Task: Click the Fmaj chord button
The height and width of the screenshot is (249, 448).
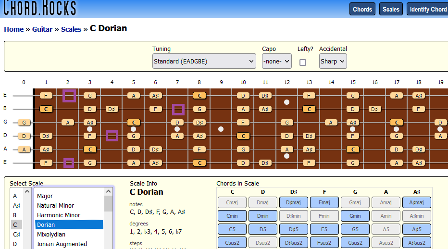Action: (324, 202)
